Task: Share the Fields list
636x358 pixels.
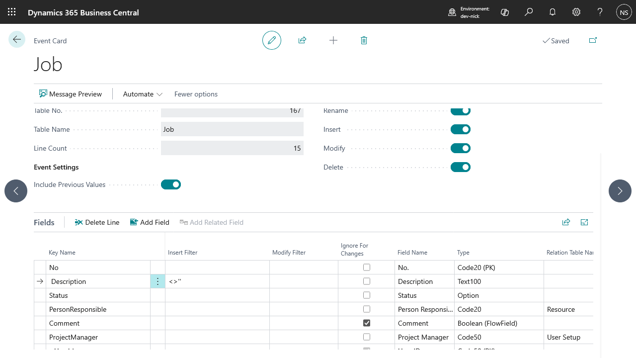Action: pos(566,222)
